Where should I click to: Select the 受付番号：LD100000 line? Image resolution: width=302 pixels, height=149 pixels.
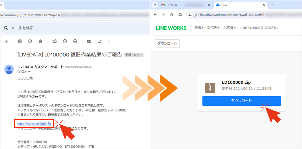click(x=32, y=142)
